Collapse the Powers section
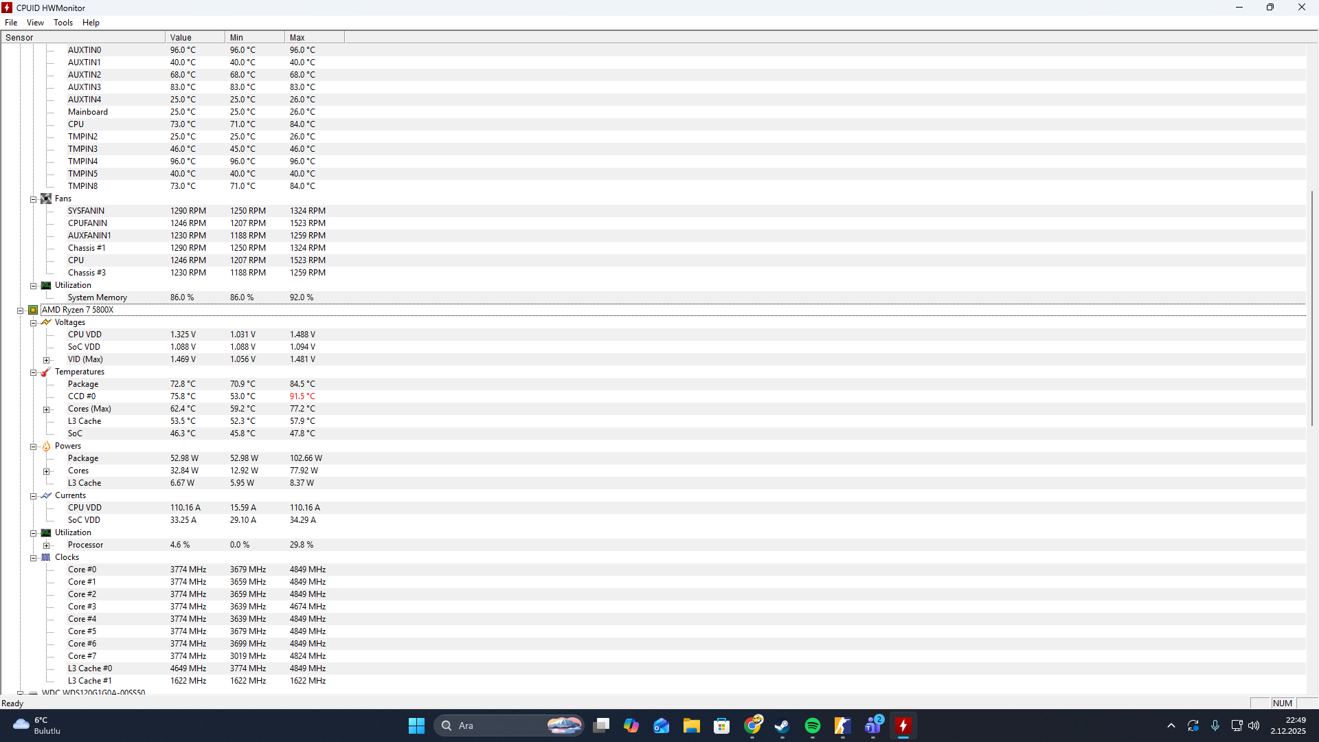1319x742 pixels. (33, 447)
